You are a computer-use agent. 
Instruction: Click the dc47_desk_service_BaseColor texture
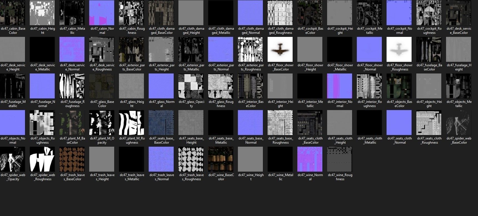(x=459, y=13)
